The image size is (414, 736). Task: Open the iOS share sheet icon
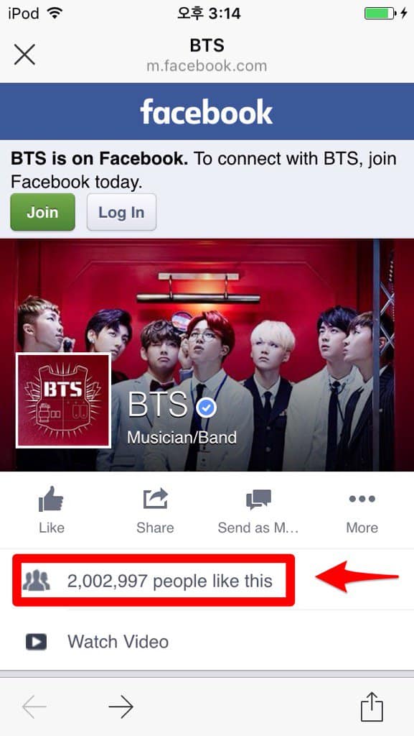coord(372,706)
